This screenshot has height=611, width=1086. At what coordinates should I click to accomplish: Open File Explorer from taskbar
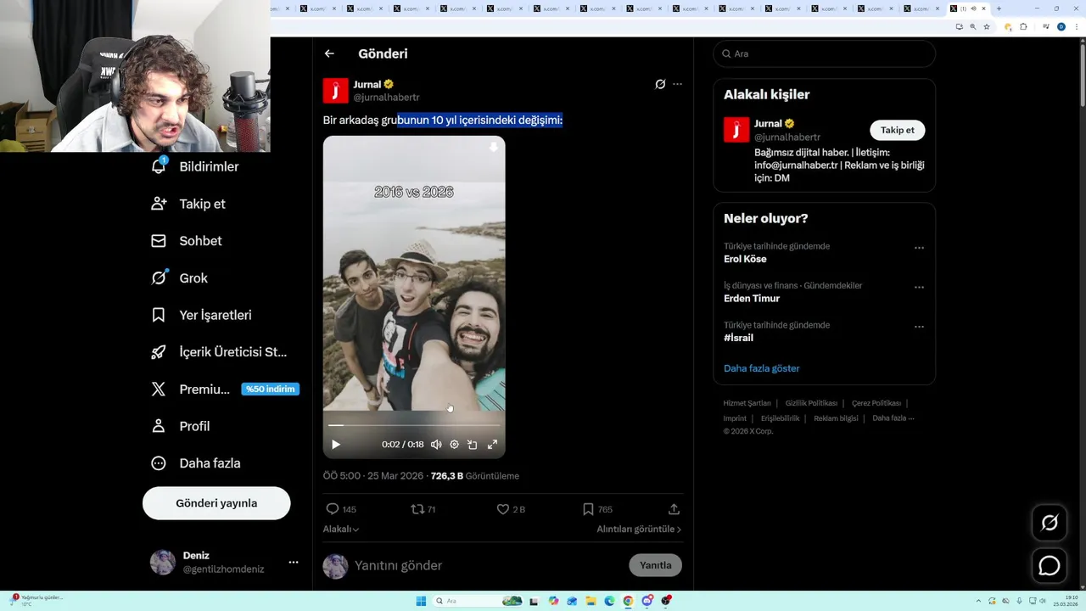click(x=591, y=601)
